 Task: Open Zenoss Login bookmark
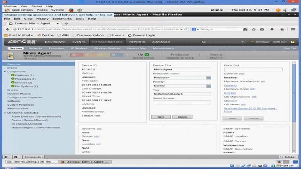pos(142,35)
